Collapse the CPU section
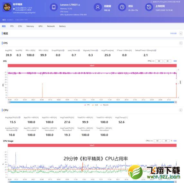The width and height of the screenshot is (184, 183). [x=181, y=110]
